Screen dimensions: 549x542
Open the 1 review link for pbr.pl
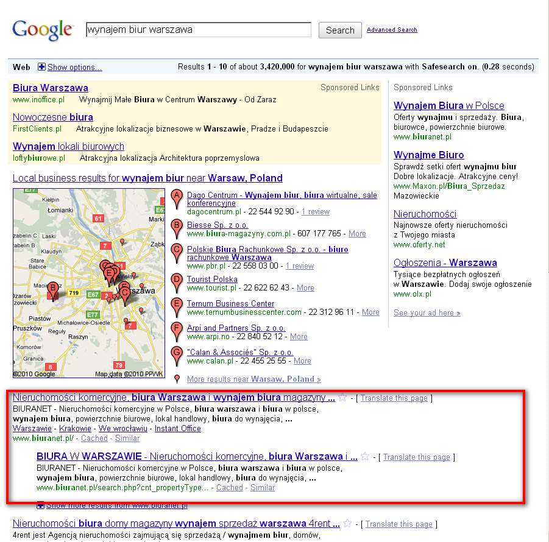pyautogui.click(x=300, y=266)
